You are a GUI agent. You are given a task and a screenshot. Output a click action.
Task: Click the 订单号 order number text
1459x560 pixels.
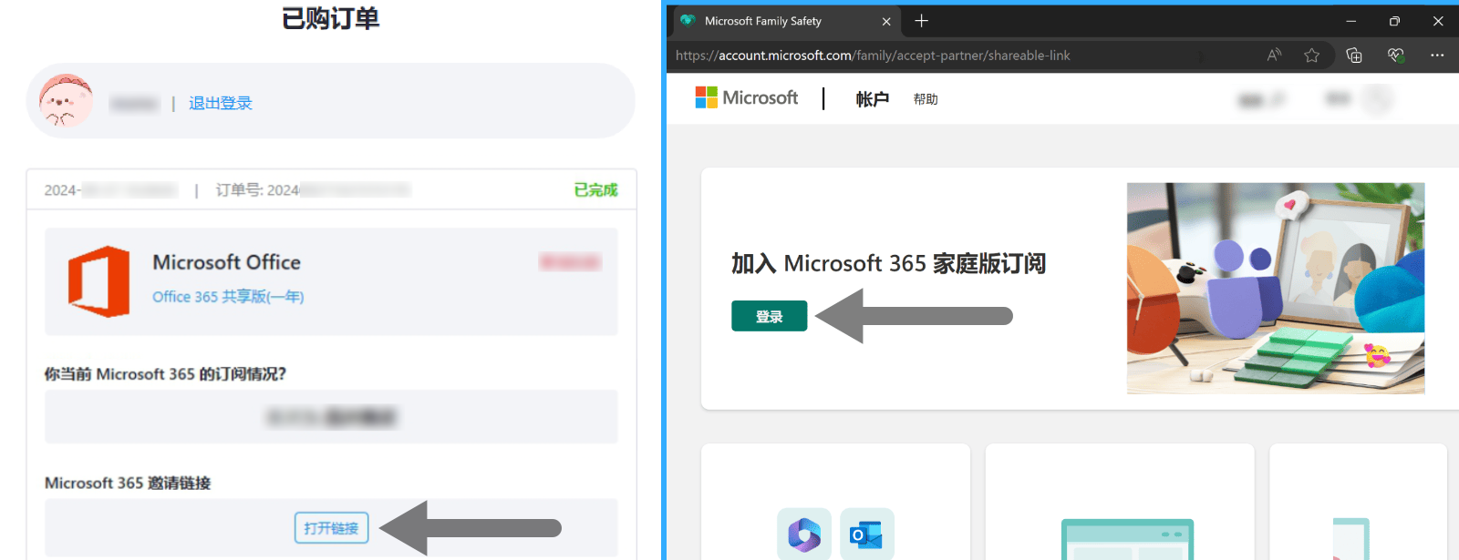pos(313,189)
